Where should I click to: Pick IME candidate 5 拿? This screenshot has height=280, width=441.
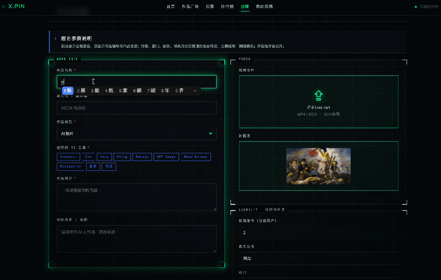[x=123, y=91]
